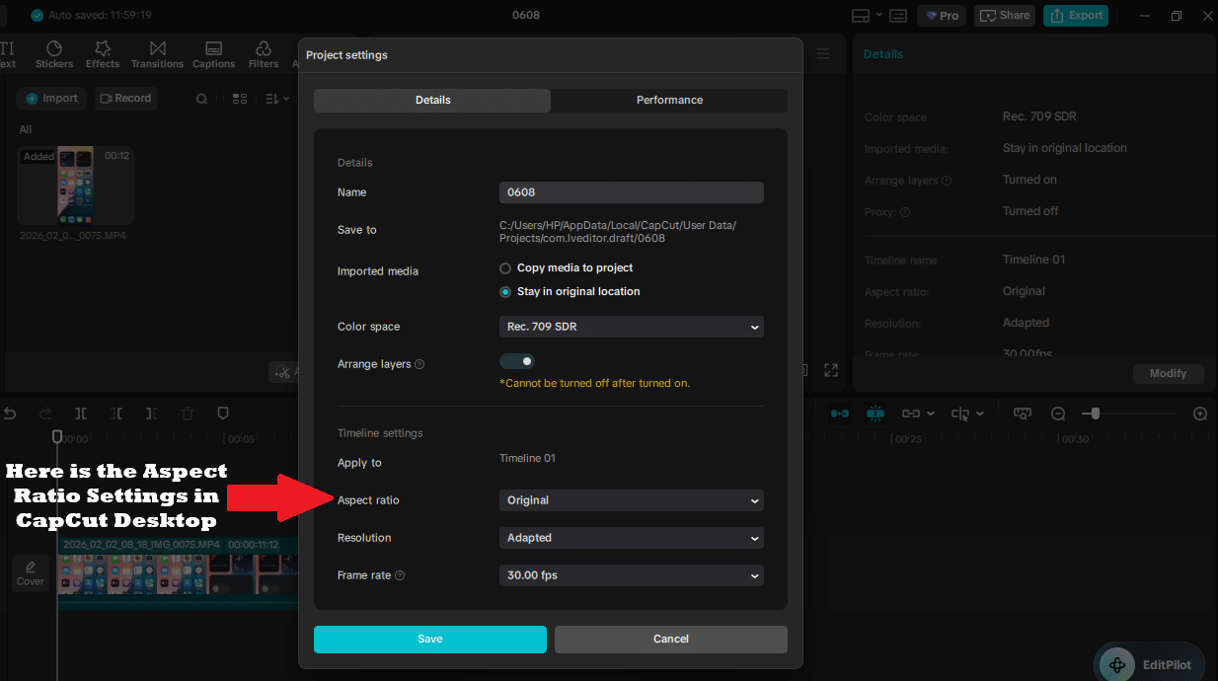
Task: Open the Captions panel
Action: (213, 54)
